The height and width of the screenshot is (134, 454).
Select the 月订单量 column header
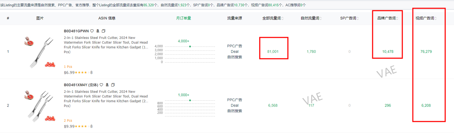184,18
